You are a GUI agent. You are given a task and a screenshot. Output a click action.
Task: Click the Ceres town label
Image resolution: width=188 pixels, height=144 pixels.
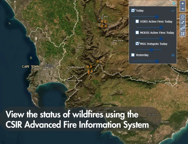click(105, 16)
